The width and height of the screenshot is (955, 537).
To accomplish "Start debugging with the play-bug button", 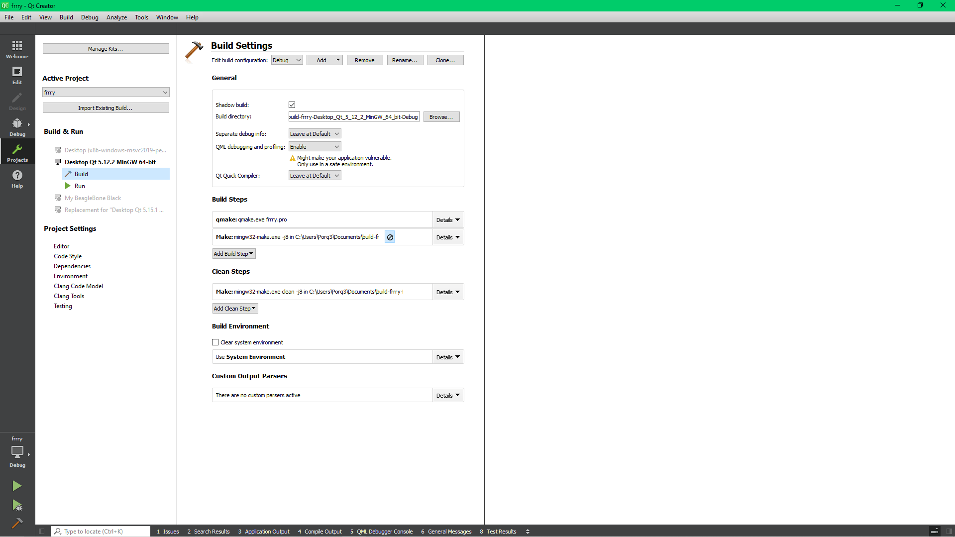I will (17, 505).
